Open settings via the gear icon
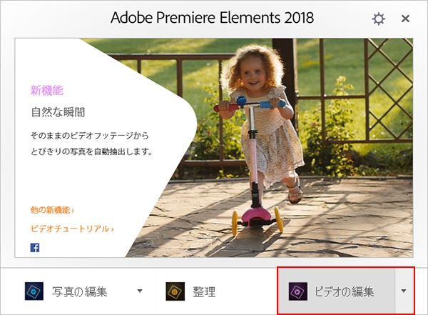The height and width of the screenshot is (315, 428). (379, 19)
